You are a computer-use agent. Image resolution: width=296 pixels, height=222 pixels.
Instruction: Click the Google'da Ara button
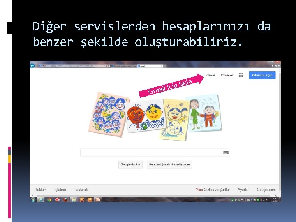point(130,164)
